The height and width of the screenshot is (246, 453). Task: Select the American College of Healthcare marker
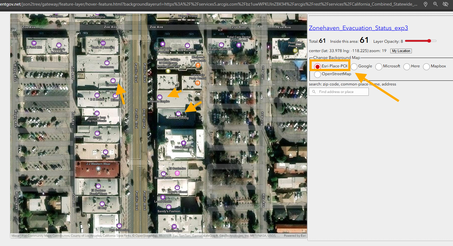pos(168,71)
